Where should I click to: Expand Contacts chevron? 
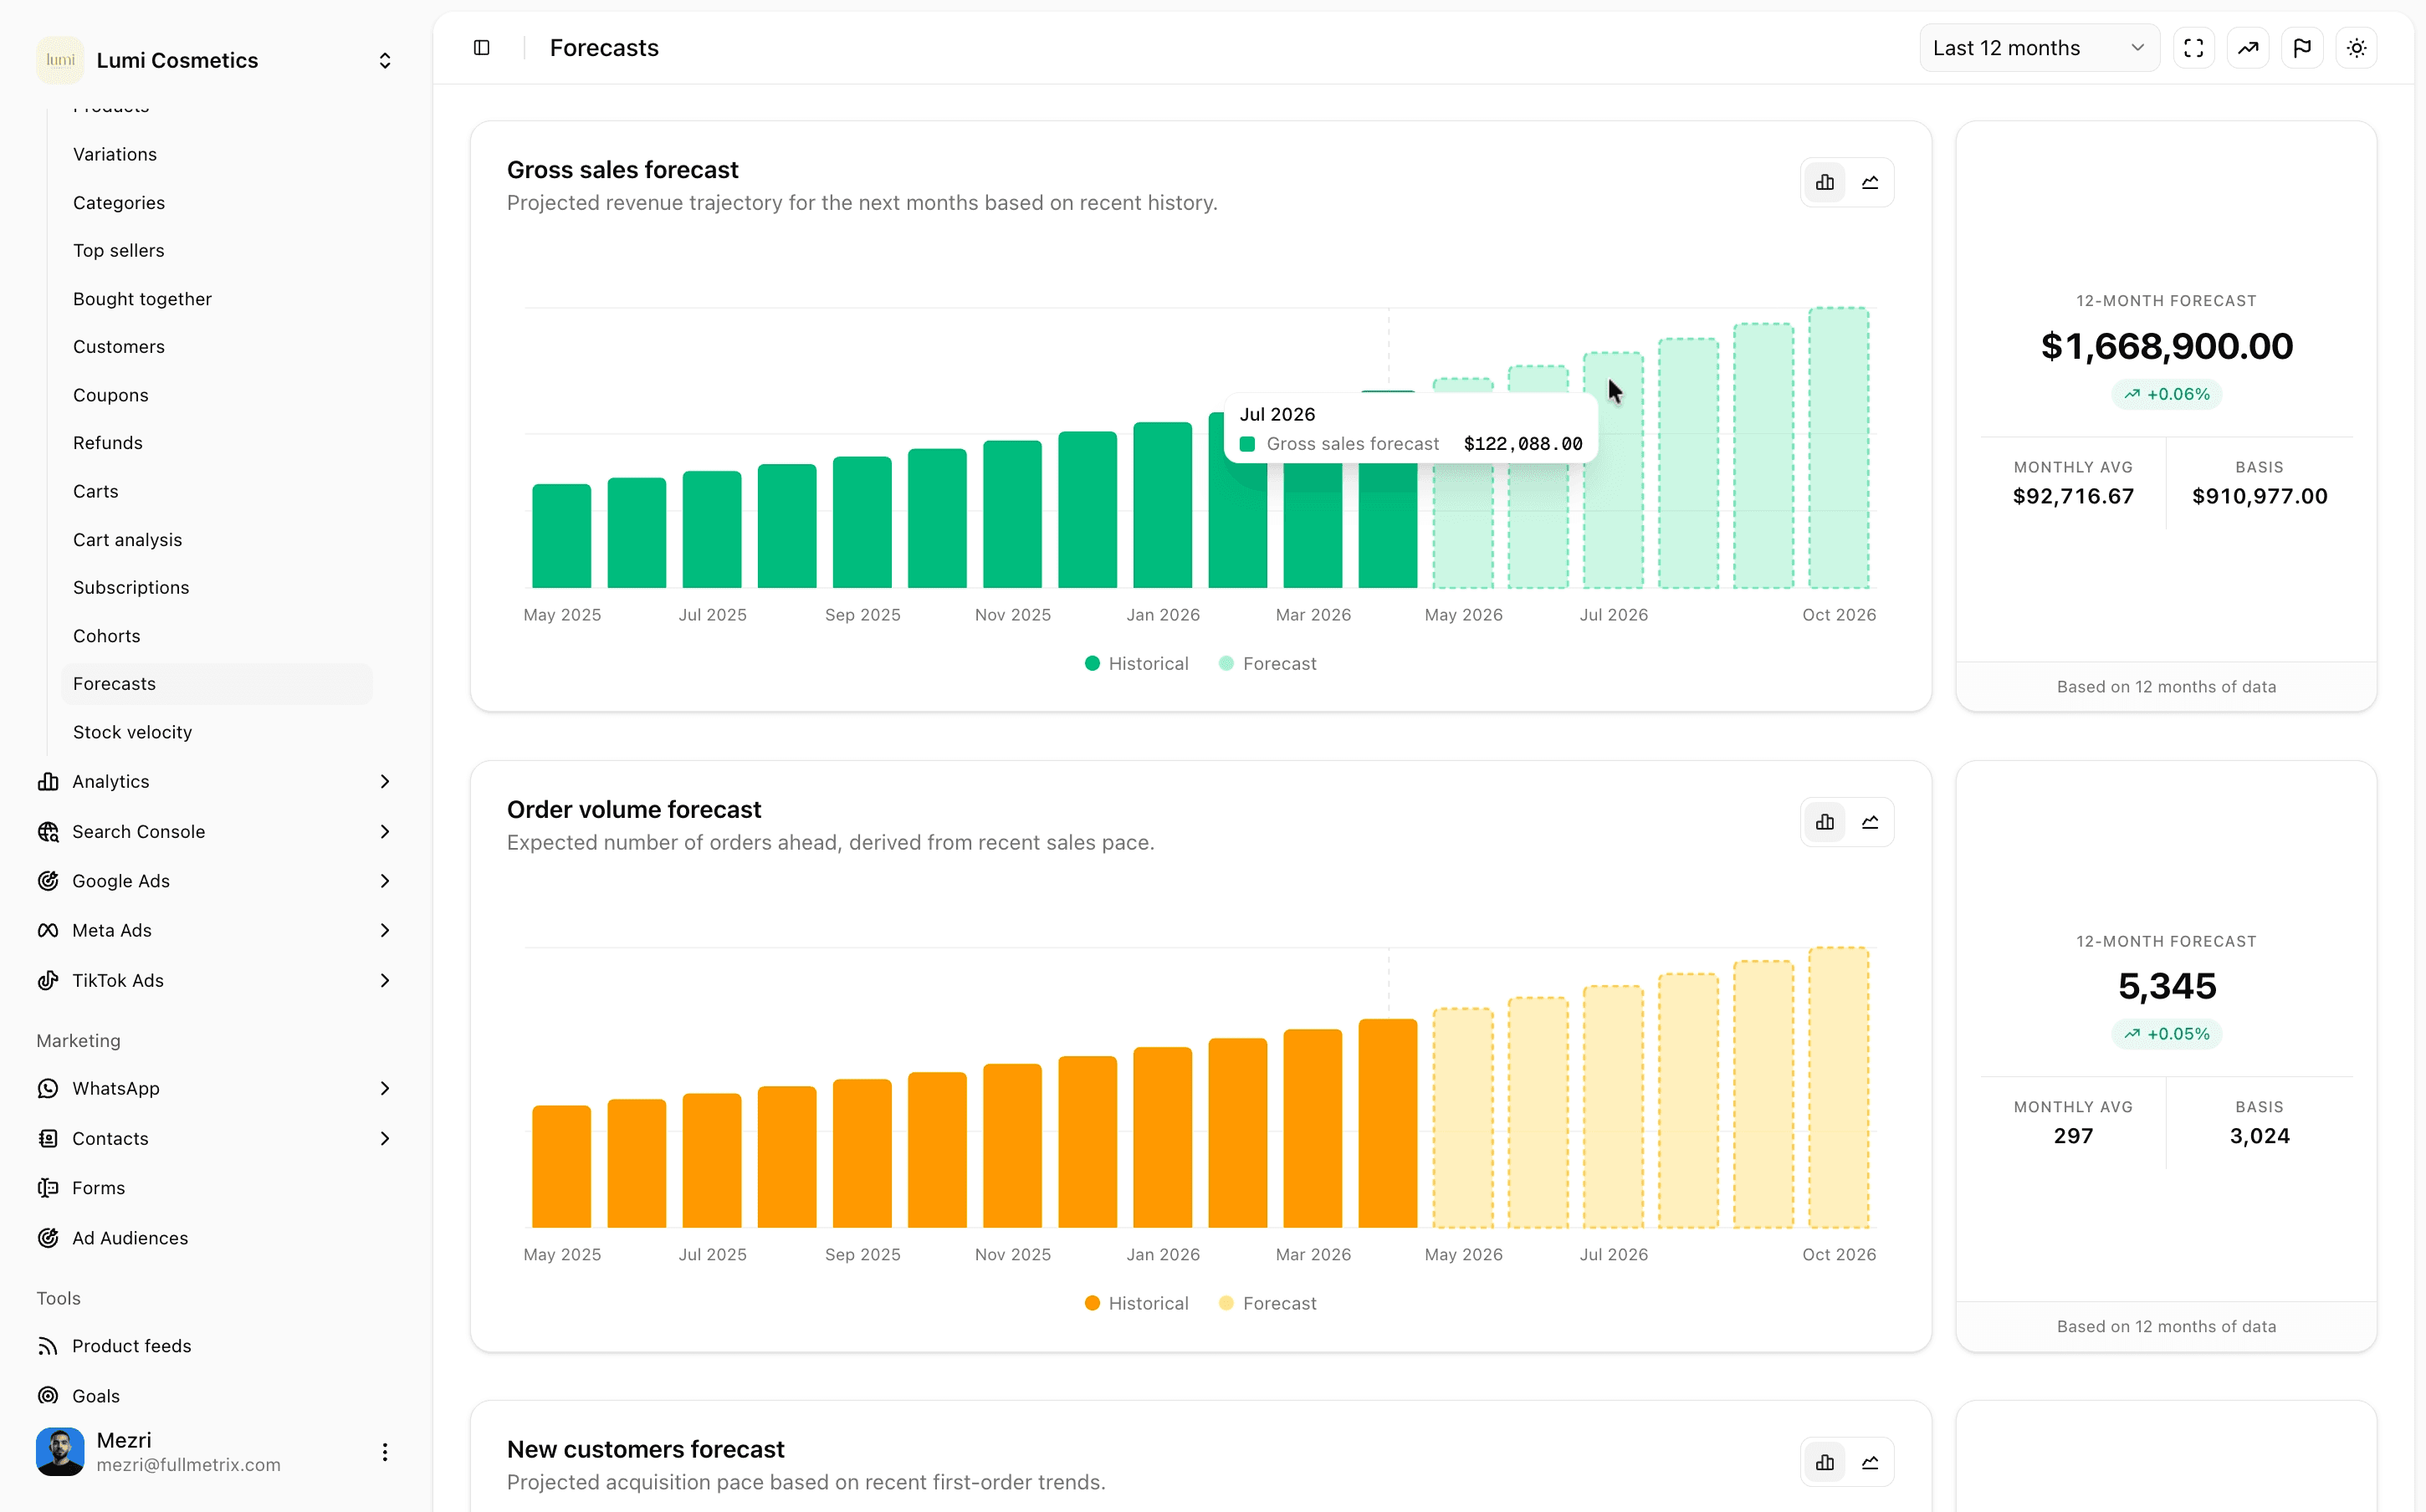[385, 1139]
